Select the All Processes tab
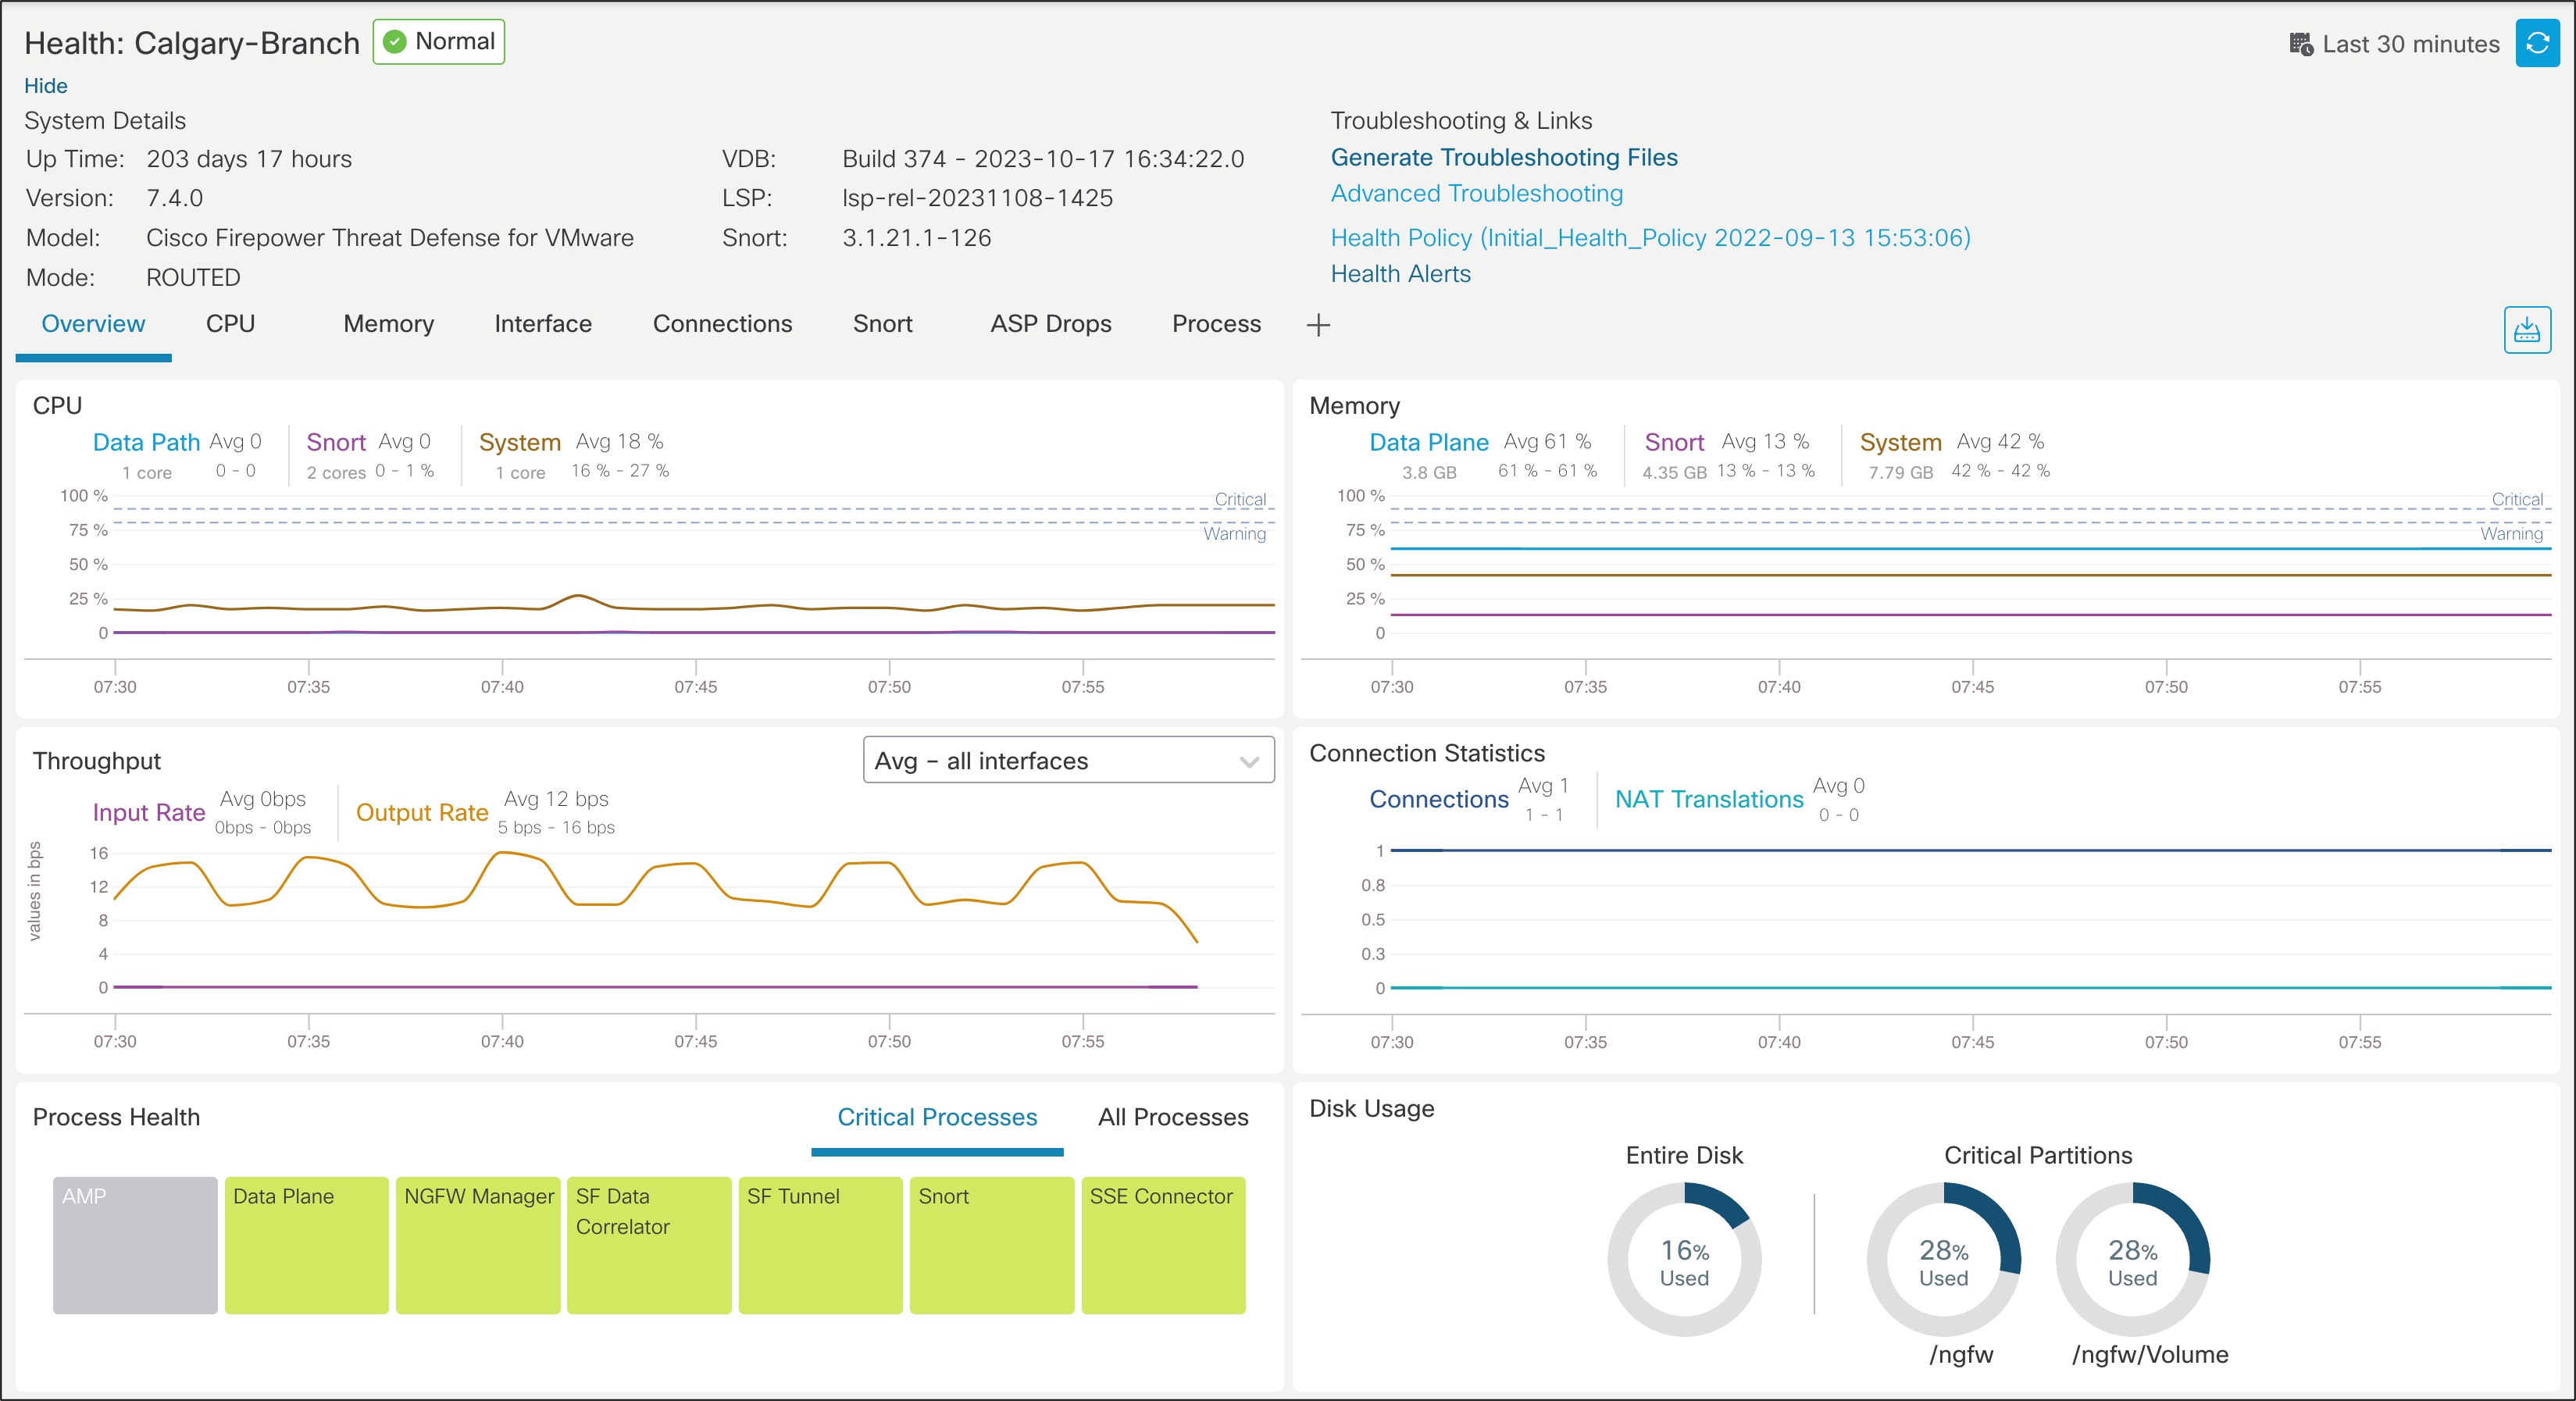 pos(1172,1117)
